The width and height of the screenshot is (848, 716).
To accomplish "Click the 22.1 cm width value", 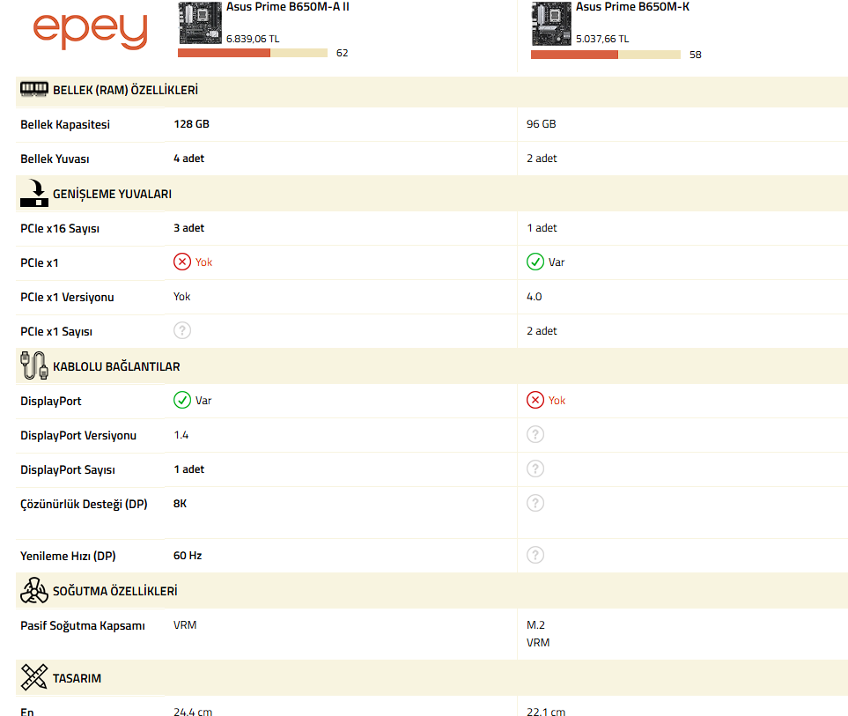I will (546, 712).
